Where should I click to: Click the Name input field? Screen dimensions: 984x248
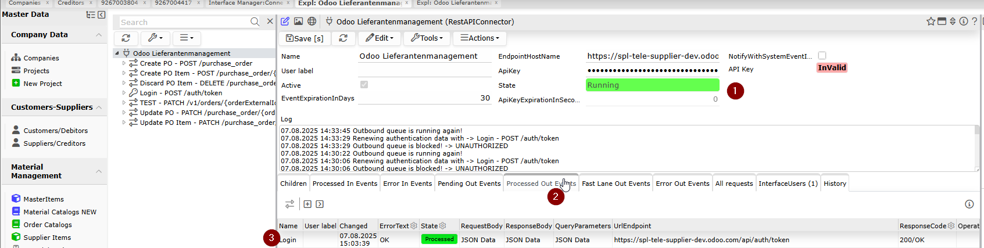pyautogui.click(x=425, y=56)
